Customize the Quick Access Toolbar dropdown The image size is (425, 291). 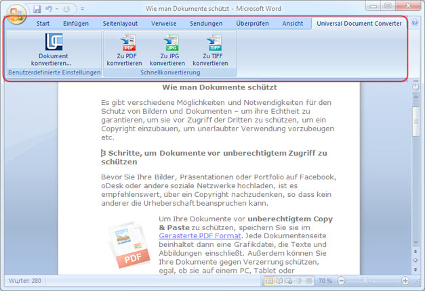point(83,9)
